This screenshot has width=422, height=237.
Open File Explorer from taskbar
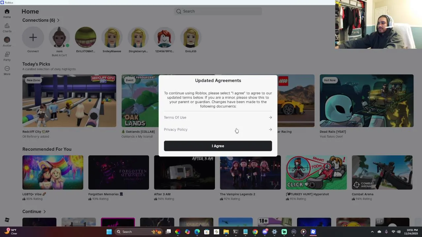(226, 232)
